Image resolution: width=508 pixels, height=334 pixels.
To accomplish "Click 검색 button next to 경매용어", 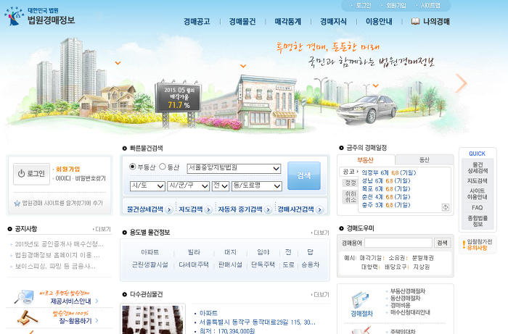I will [442, 243].
